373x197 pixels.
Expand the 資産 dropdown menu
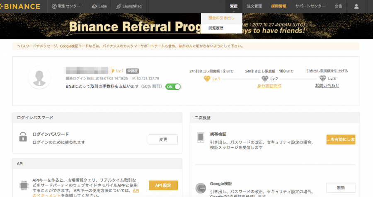(x=234, y=7)
